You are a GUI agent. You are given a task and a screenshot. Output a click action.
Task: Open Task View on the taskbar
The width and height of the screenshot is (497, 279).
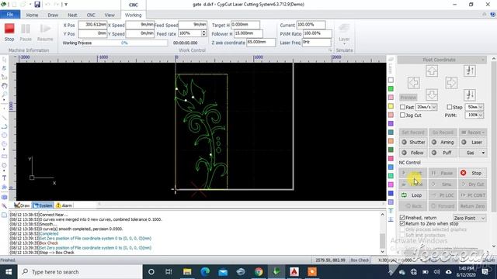coord(169,272)
